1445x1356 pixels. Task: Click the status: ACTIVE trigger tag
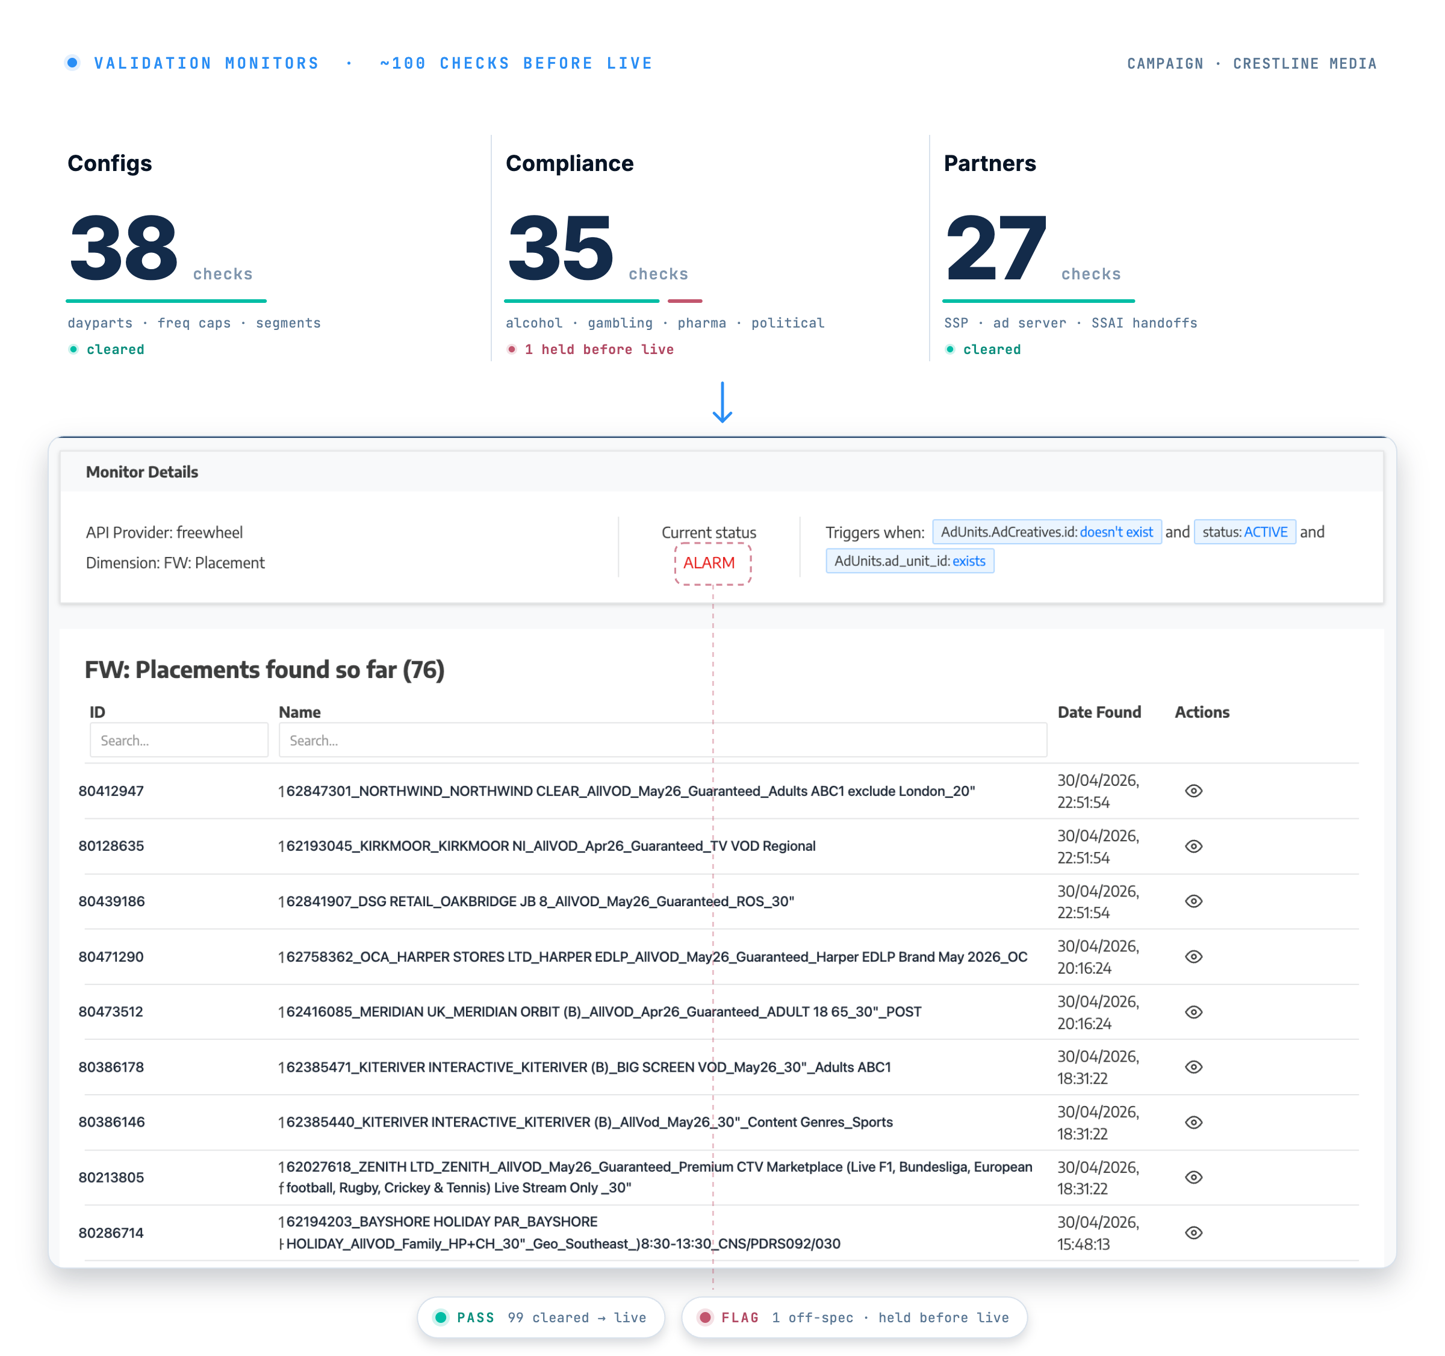1244,532
